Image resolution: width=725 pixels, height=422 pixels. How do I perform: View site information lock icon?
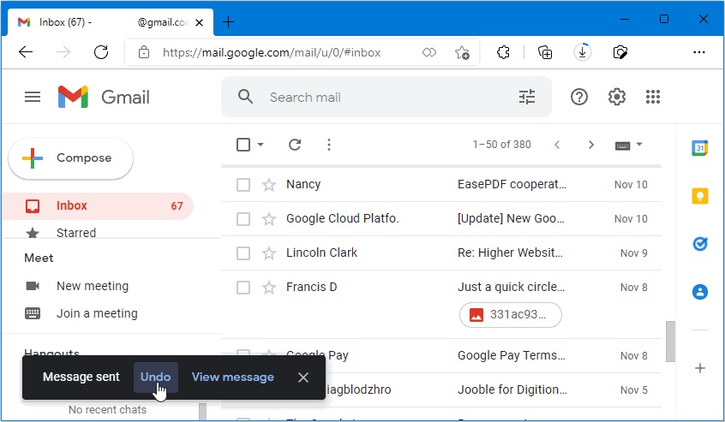(144, 52)
